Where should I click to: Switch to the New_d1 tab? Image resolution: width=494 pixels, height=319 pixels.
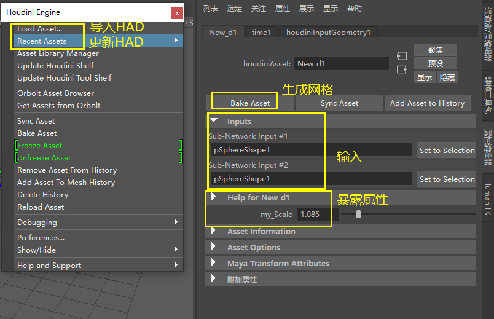click(223, 33)
